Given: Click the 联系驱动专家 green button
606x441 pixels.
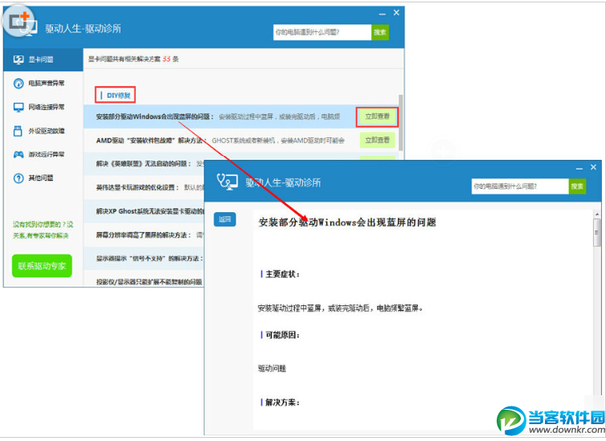Looking at the screenshot, I should click(x=42, y=266).
